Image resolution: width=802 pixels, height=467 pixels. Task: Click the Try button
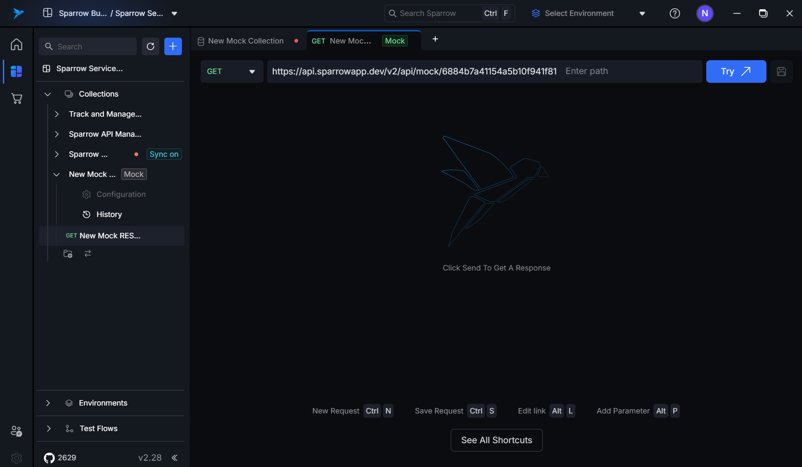point(736,71)
